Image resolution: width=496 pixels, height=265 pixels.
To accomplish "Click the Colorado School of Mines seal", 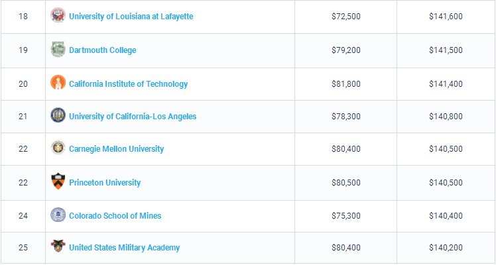I will [58, 215].
